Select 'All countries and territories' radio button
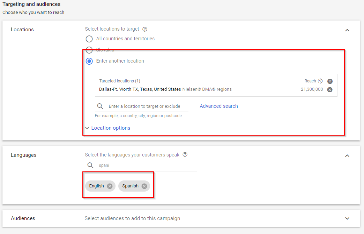Image resolution: width=364 pixels, height=234 pixels. [89, 39]
